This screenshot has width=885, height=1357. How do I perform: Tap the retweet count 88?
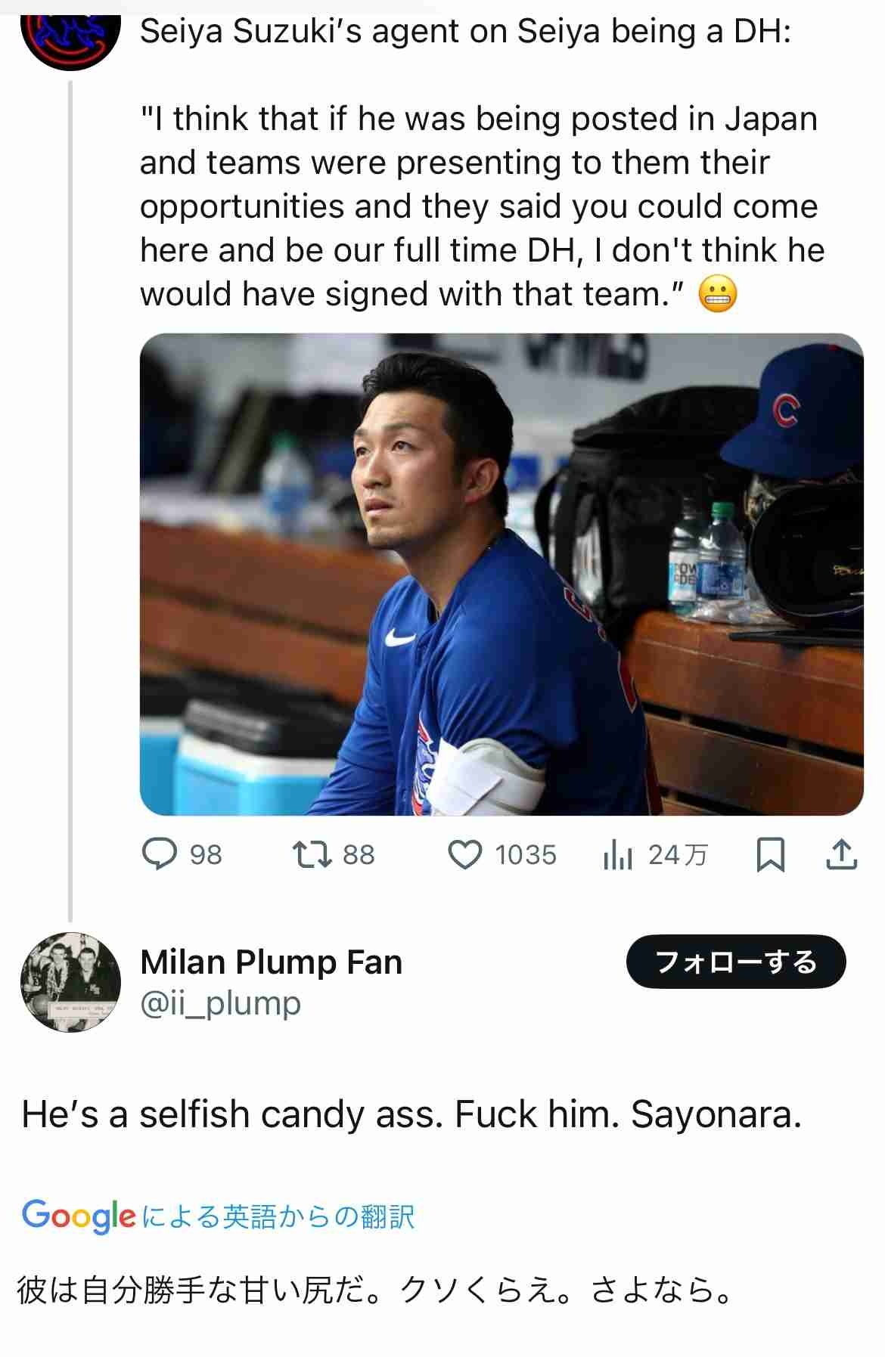pos(359,855)
